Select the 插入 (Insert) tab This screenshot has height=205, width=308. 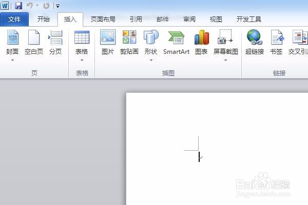tap(70, 19)
